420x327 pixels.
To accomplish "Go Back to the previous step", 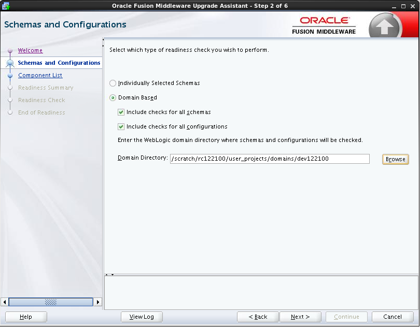I will pyautogui.click(x=258, y=317).
